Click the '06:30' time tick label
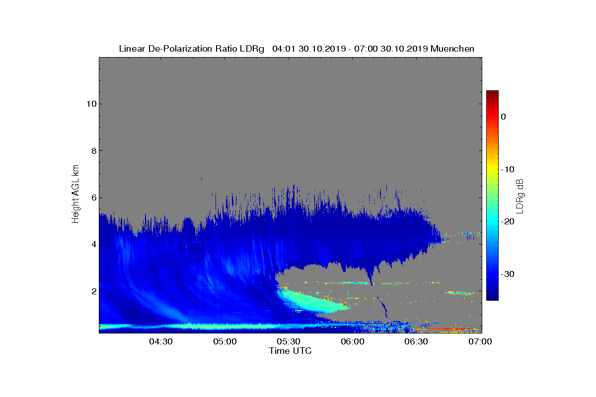Viewport: 596px width, 397px height. 416,341
